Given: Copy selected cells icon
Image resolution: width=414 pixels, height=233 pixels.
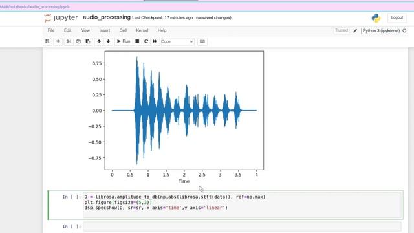Looking at the screenshot, I should (x=78, y=41).
